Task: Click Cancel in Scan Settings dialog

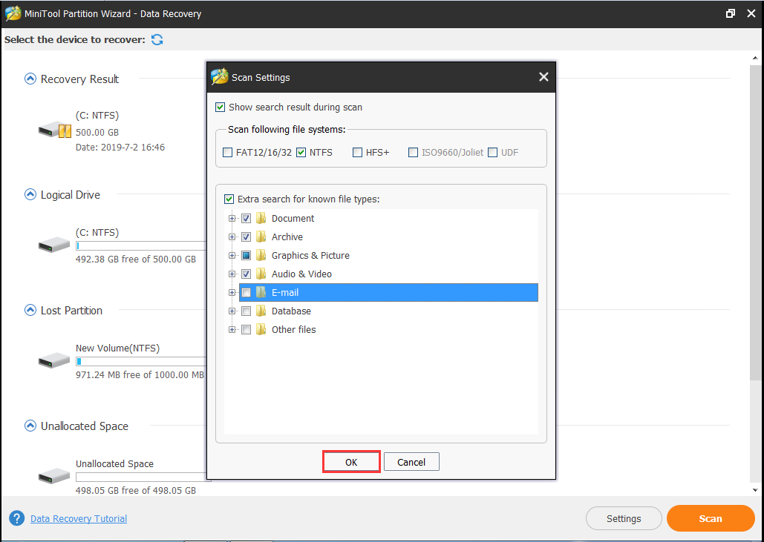Action: pos(411,462)
